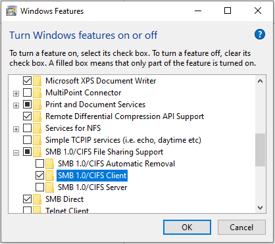Expand the Services for NFS node

[x=16, y=130]
